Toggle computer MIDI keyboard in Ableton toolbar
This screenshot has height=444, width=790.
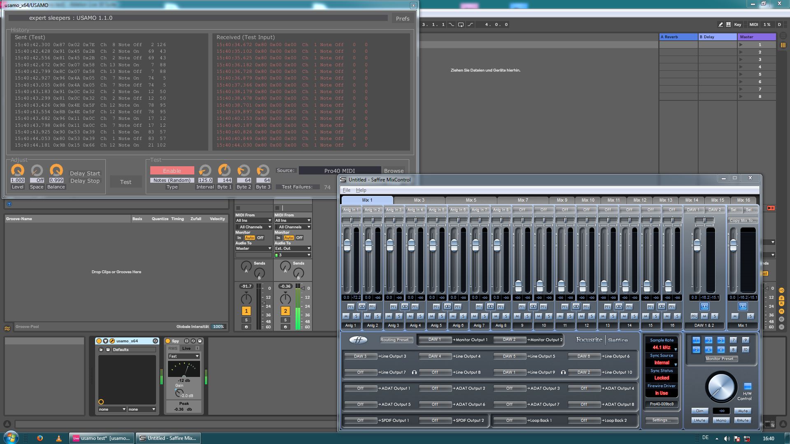pyautogui.click(x=728, y=25)
